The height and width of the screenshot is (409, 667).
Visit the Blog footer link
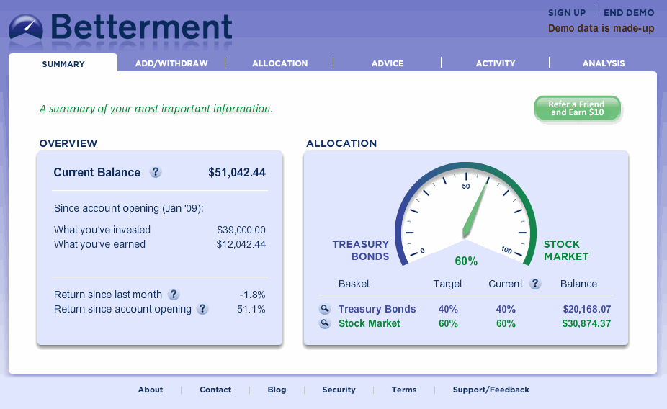277,390
